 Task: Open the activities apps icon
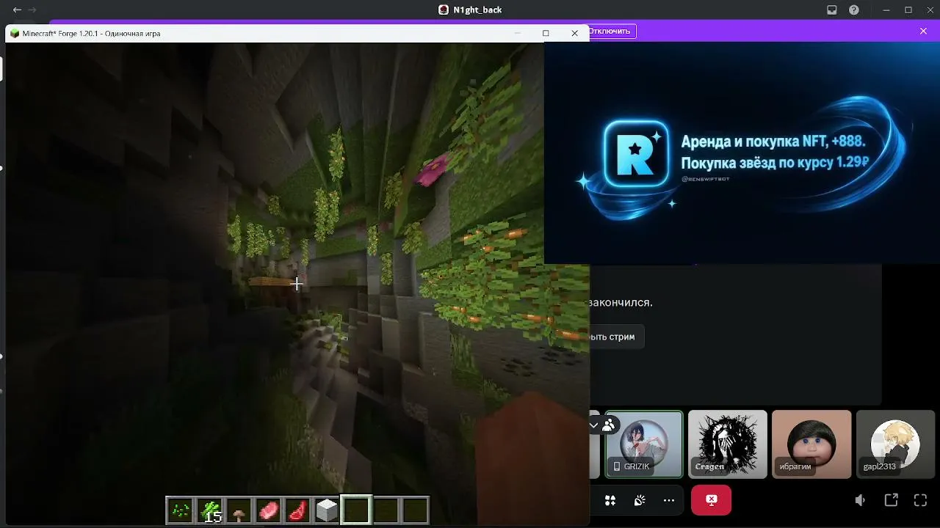click(610, 500)
